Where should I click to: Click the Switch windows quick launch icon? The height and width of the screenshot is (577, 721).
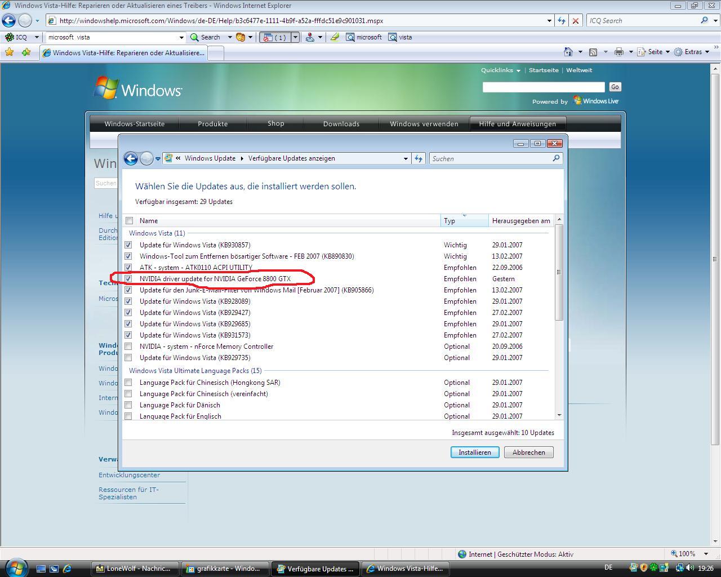coord(54,569)
